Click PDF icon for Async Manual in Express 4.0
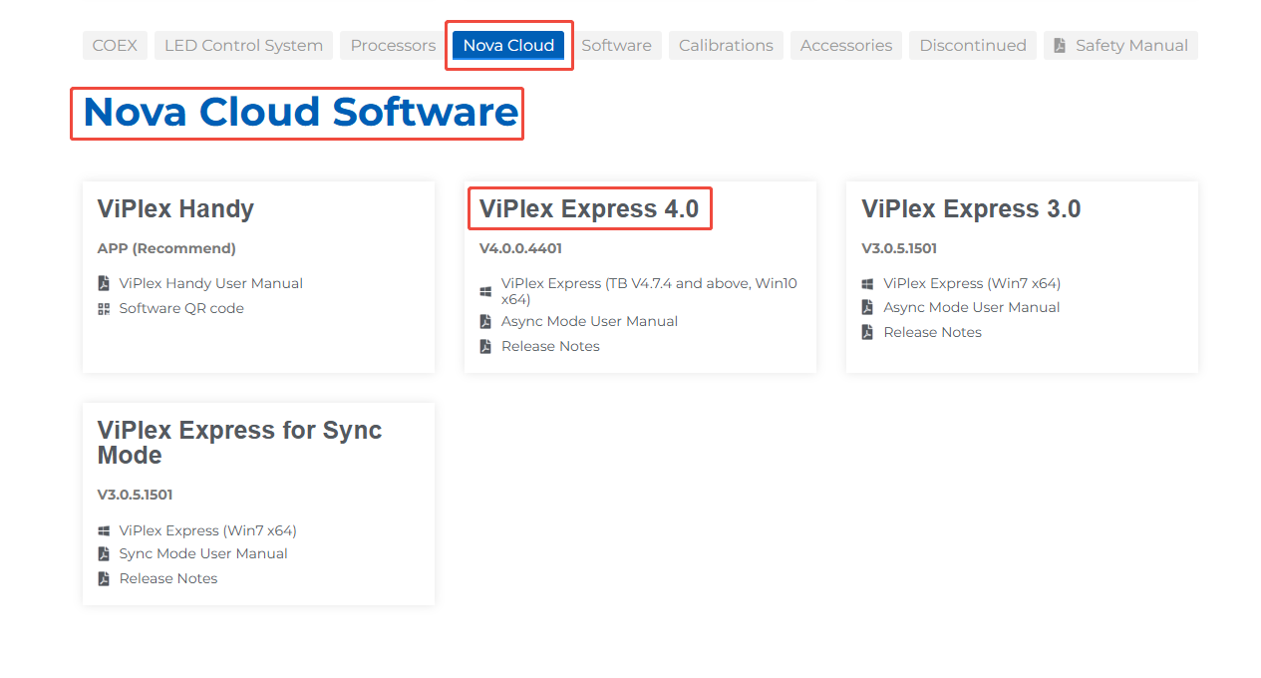 [485, 321]
